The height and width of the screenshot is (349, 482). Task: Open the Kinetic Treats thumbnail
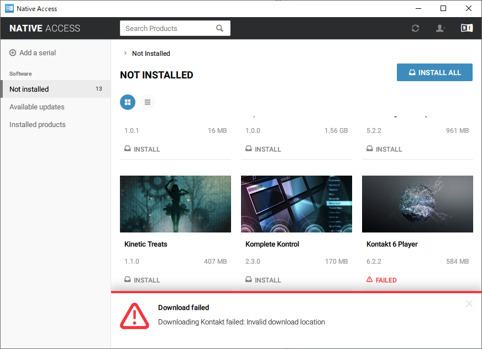175,204
